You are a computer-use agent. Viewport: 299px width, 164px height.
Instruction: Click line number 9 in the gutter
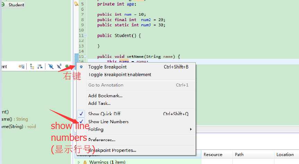click(82, 25)
